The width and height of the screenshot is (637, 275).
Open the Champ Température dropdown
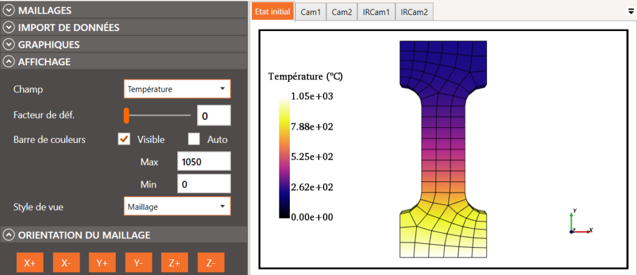pyautogui.click(x=177, y=89)
